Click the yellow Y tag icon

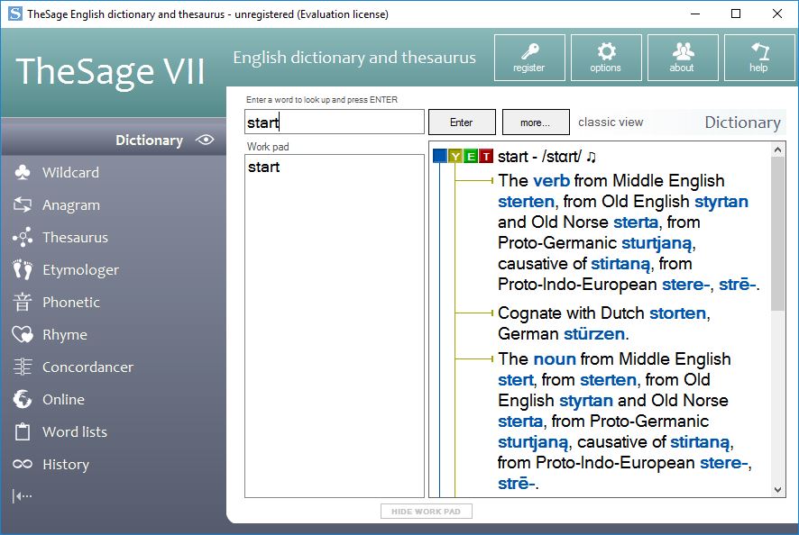pyautogui.click(x=455, y=156)
